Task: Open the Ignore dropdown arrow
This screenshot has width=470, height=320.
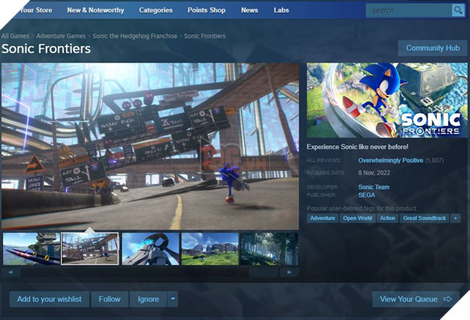Action: click(172, 299)
